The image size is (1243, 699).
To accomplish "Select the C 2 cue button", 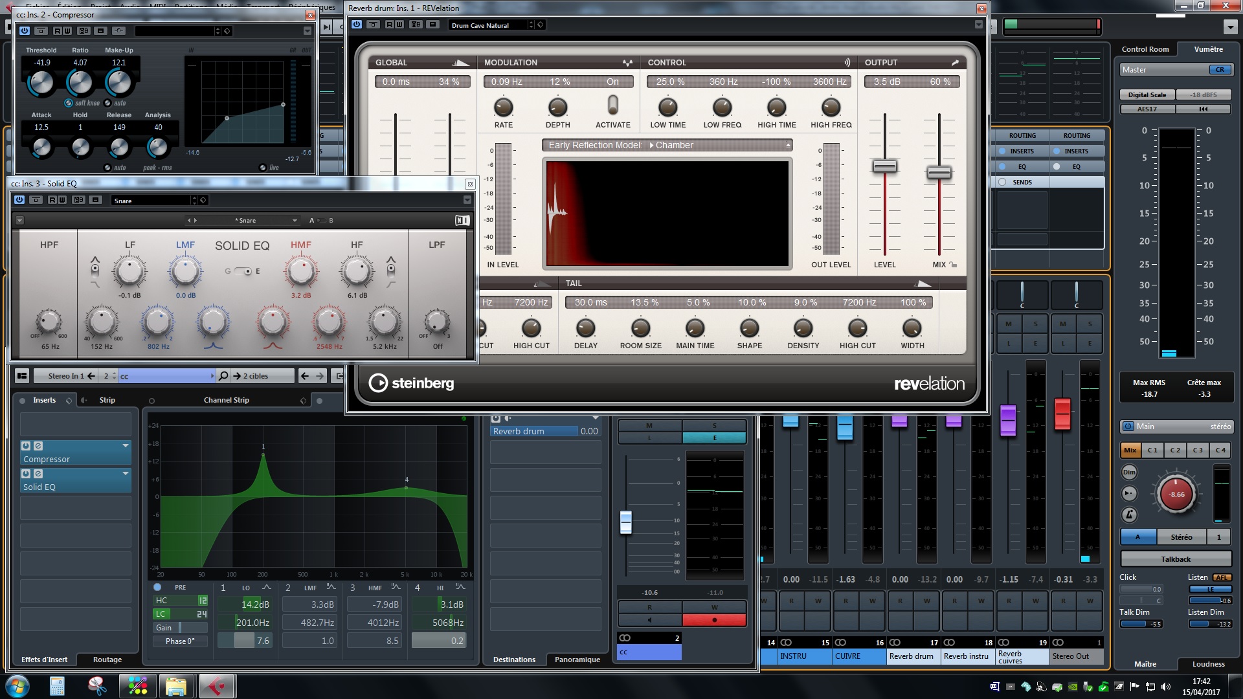I will coord(1175,450).
